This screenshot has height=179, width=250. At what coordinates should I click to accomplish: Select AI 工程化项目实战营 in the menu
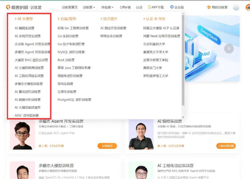(x=29, y=76)
